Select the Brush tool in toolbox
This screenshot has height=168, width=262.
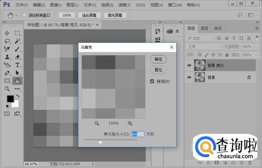click(17, 49)
